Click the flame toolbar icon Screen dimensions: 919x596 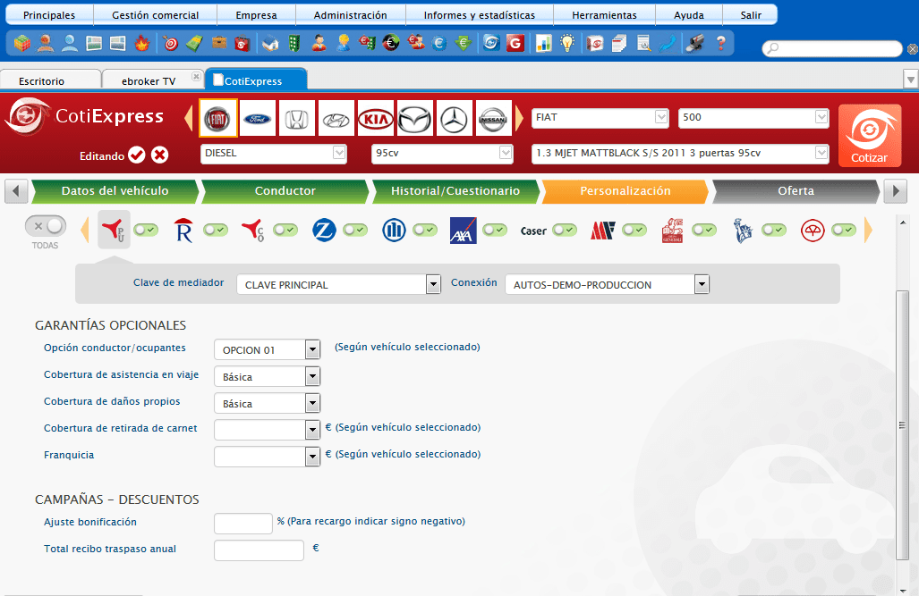142,43
